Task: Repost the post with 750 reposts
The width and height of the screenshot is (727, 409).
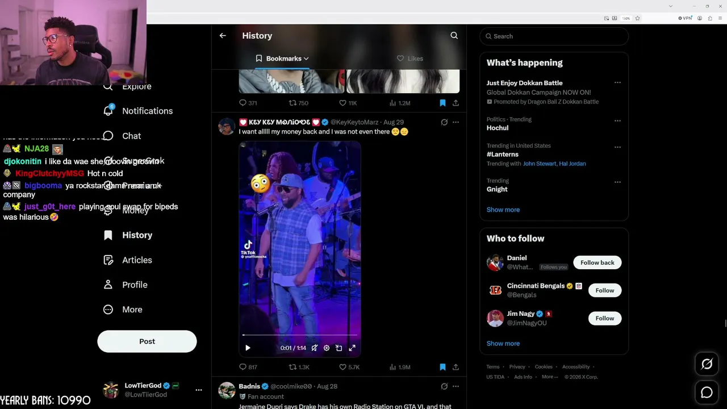Action: click(299, 103)
